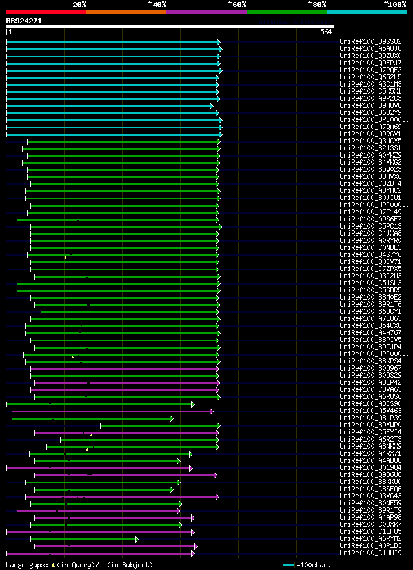Click the cyan 100char scale bar in legend
This screenshot has height=570, width=413.
[288, 565]
